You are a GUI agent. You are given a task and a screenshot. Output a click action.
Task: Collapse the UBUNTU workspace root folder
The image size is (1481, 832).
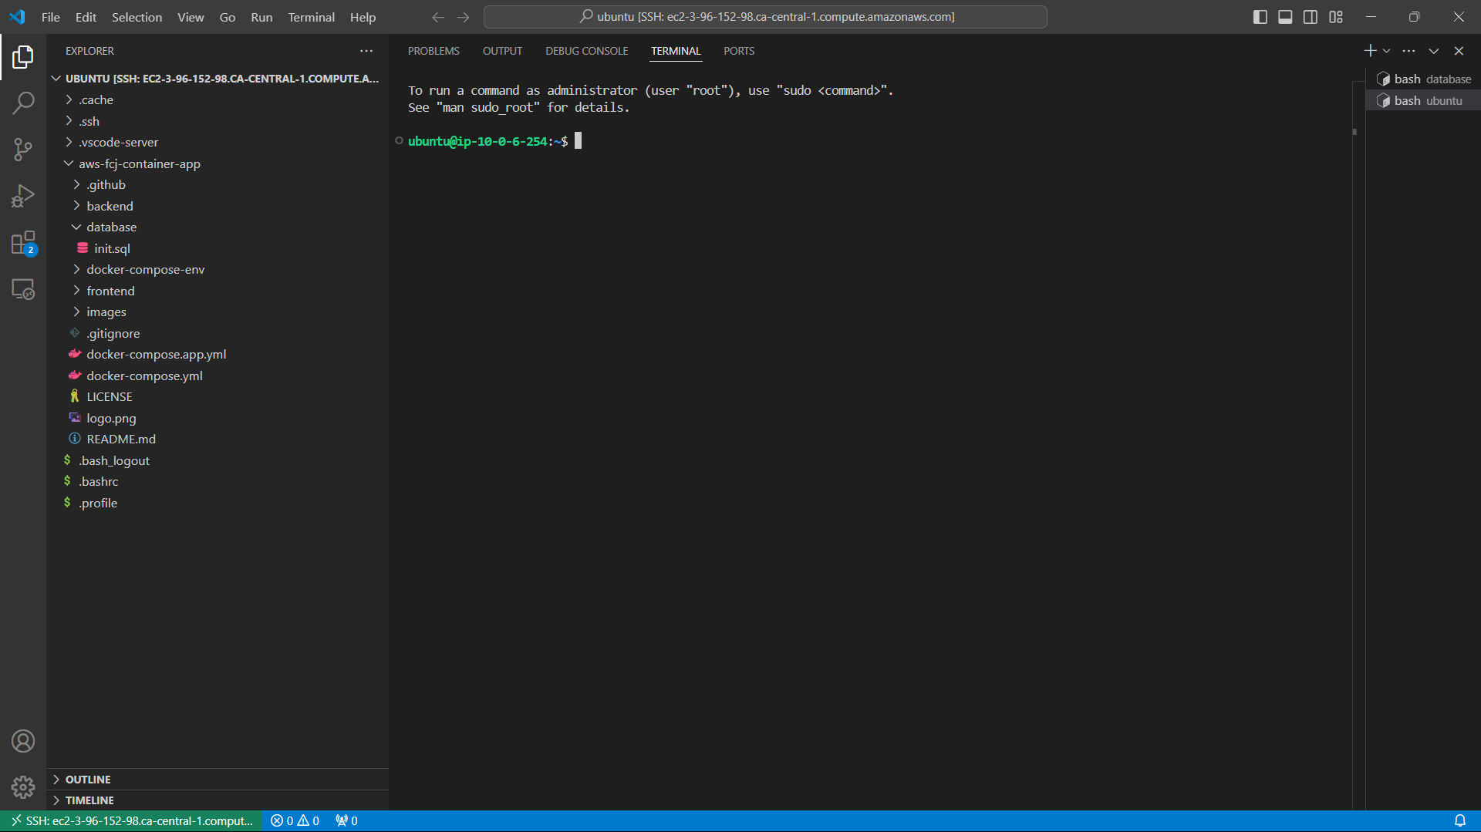point(218,79)
